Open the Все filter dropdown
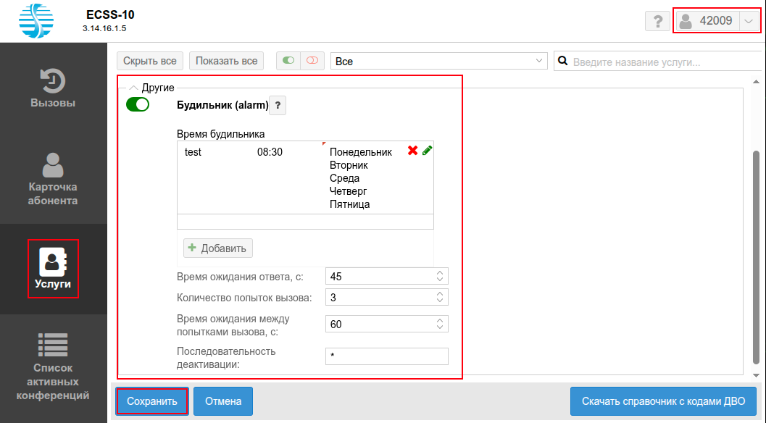 pos(439,62)
